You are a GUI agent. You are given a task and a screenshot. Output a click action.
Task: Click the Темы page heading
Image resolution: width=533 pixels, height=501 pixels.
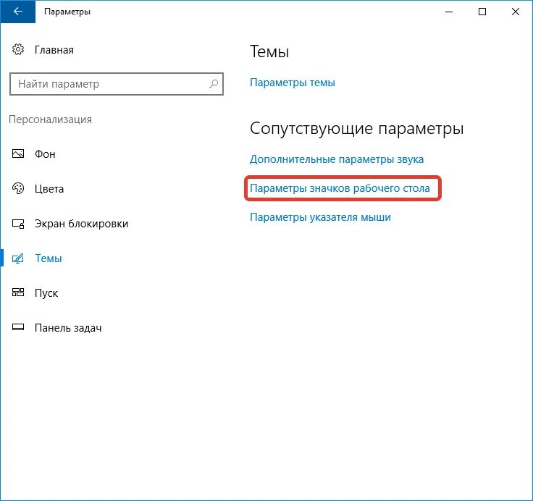pyautogui.click(x=269, y=51)
